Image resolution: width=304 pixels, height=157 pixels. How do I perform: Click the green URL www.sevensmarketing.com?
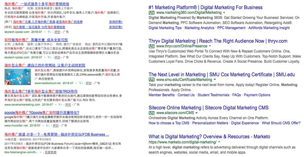tap(22, 105)
